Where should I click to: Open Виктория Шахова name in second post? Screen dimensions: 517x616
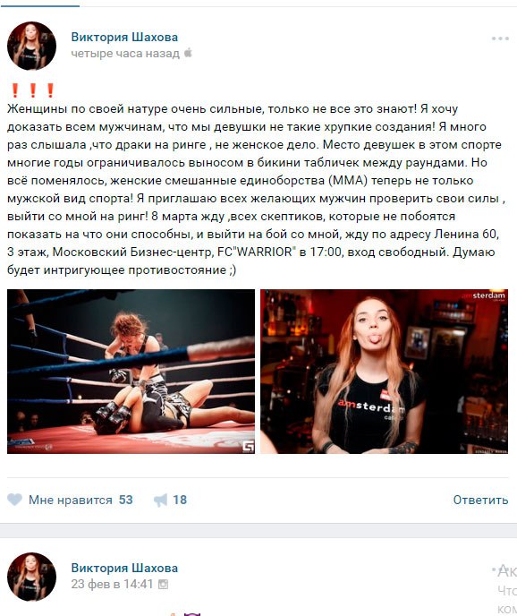(x=124, y=568)
